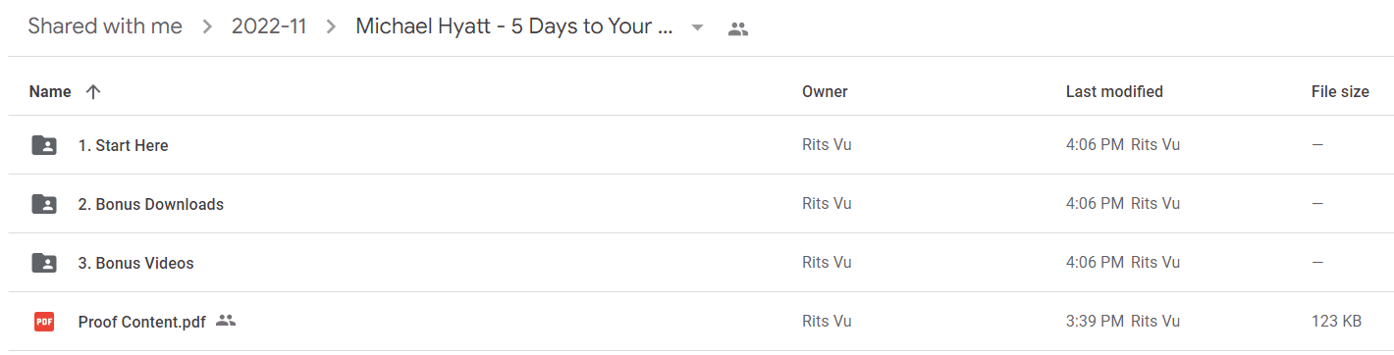Image resolution: width=1394 pixels, height=355 pixels.
Task: Select the 3. Bonus Videos folder icon
Action: click(x=44, y=263)
